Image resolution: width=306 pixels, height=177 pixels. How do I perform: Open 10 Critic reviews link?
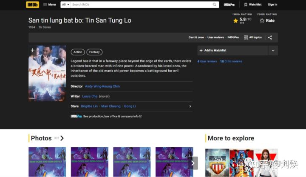tap(231, 61)
